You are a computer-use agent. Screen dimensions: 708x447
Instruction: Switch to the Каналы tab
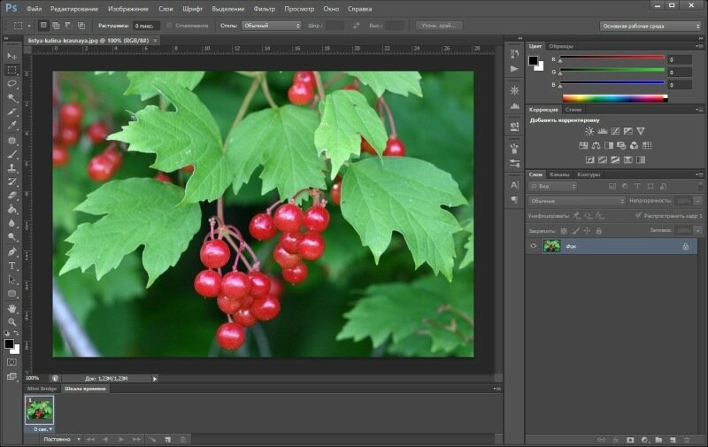click(559, 174)
